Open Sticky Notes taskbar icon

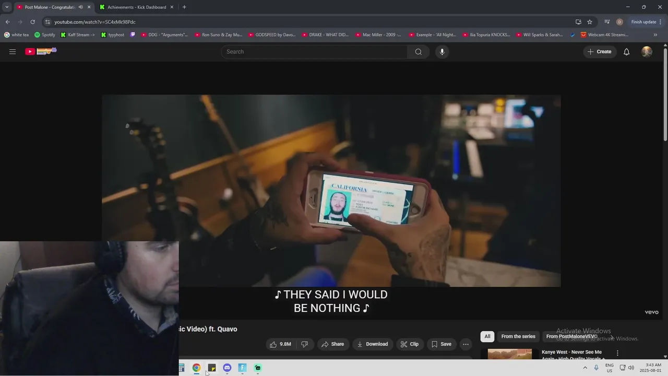(x=212, y=368)
